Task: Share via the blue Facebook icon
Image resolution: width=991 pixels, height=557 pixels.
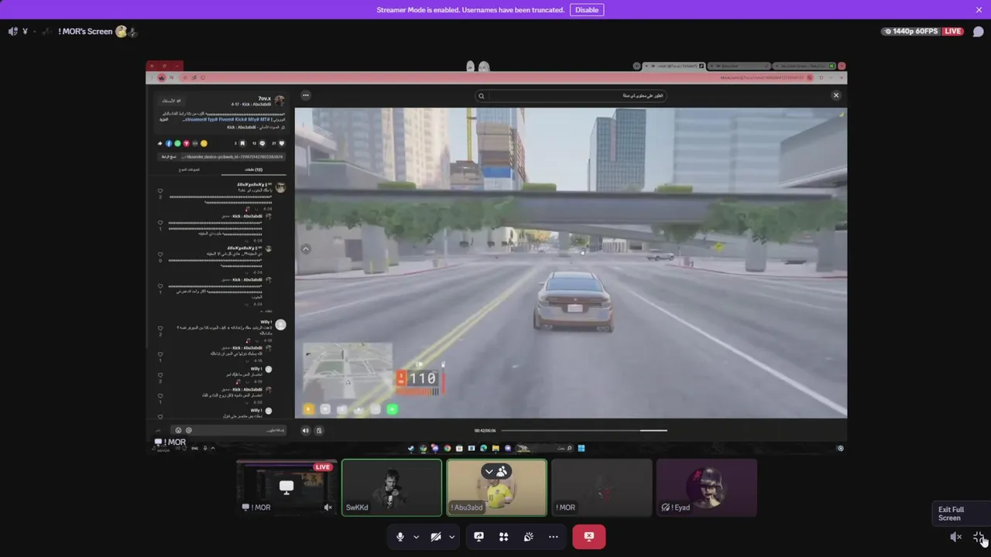Action: pos(169,143)
